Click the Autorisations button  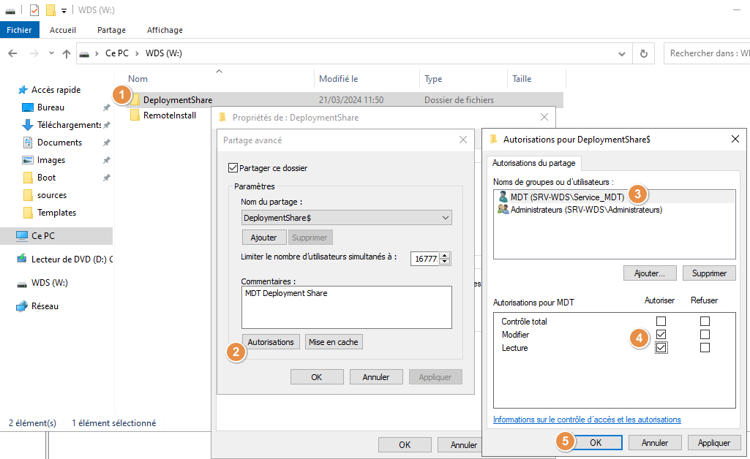click(x=271, y=342)
